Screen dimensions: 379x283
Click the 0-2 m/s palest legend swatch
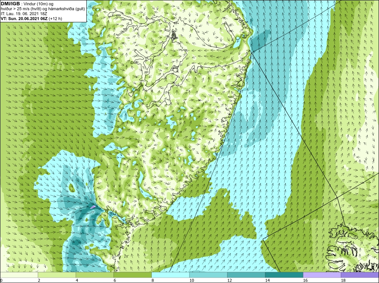[x=19, y=275]
